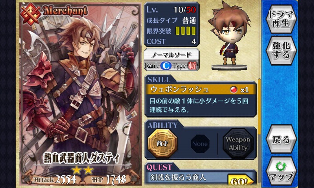Start quest with yellow GO! button
The height and width of the screenshot is (188, 314).
240,180
